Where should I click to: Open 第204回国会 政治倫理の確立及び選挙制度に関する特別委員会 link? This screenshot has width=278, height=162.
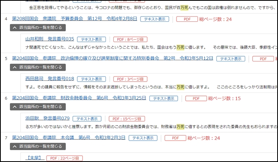point(113,58)
